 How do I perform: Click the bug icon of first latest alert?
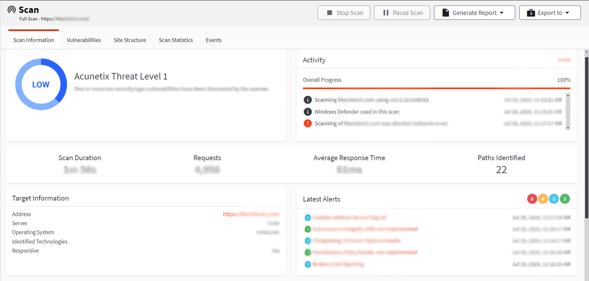[x=308, y=217]
